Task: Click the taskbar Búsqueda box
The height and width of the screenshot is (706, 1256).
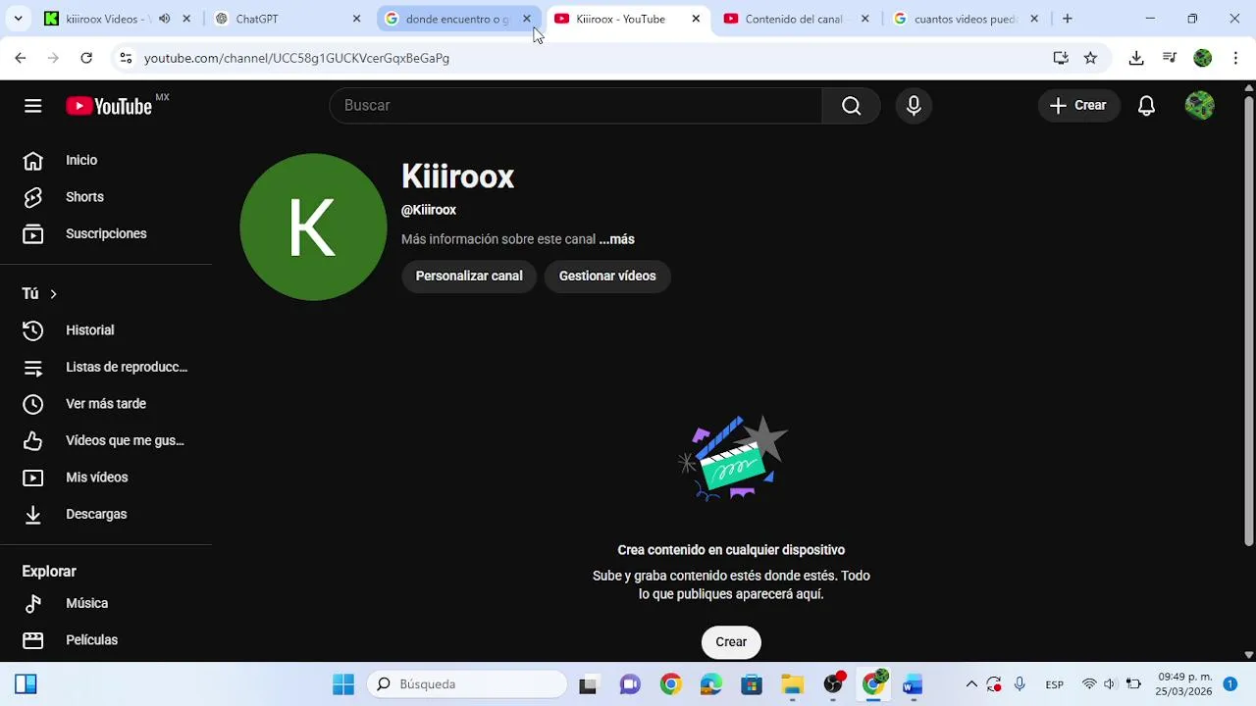Action: pyautogui.click(x=467, y=684)
